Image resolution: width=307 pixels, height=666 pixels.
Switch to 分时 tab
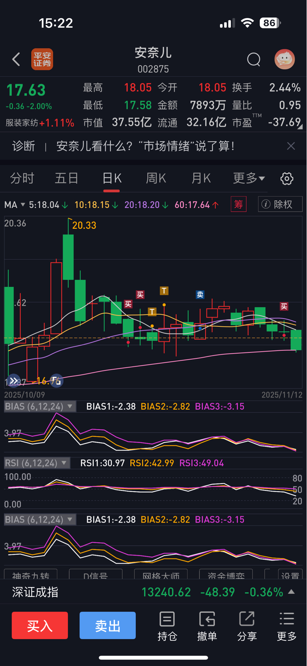(x=22, y=178)
